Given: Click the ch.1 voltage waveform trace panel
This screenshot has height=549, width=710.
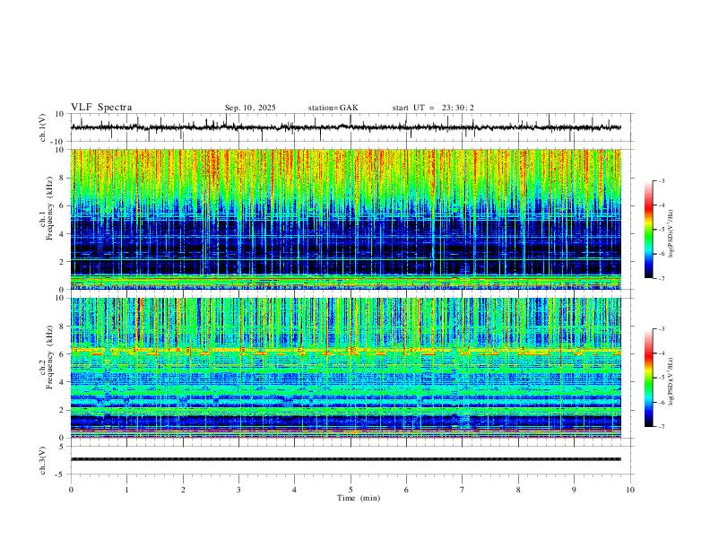Looking at the screenshot, I should coord(351,127).
